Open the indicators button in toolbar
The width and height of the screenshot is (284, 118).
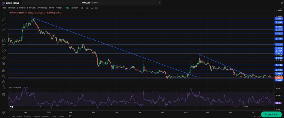[x=87, y=8]
